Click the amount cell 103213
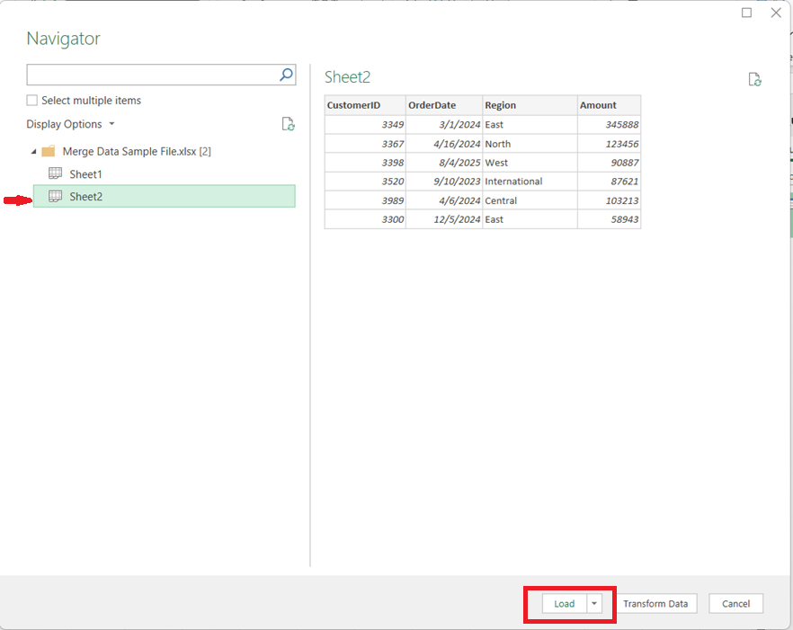The width and height of the screenshot is (793, 630). click(x=609, y=200)
